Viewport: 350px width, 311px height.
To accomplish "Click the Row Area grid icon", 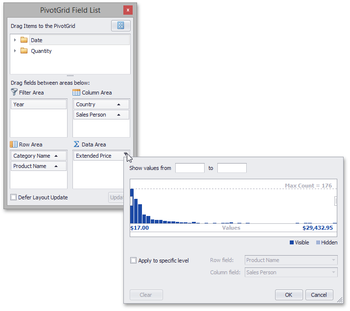I will (x=14, y=144).
